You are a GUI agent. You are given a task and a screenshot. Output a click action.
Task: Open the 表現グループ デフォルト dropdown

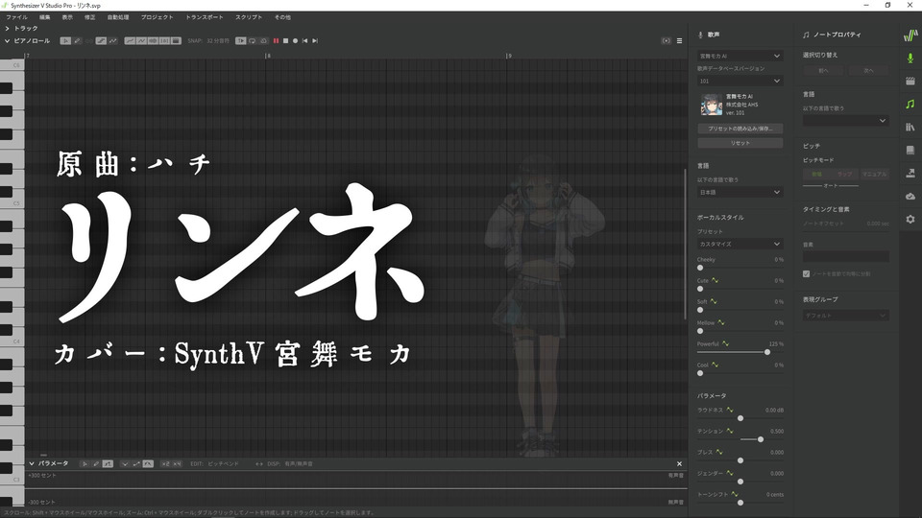coord(845,316)
